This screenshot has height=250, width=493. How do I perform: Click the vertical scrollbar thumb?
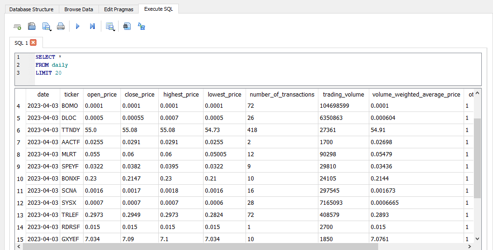tap(477, 158)
